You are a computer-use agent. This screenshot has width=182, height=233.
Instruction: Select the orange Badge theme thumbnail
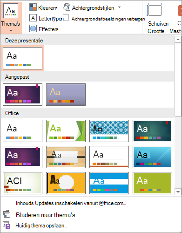[66, 183]
